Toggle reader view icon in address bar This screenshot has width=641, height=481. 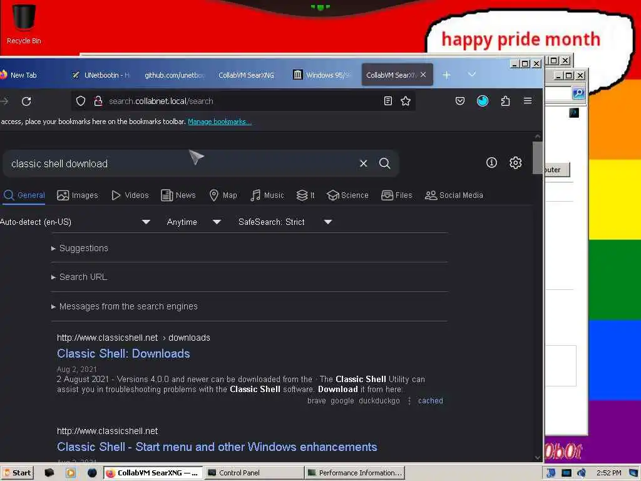[388, 101]
